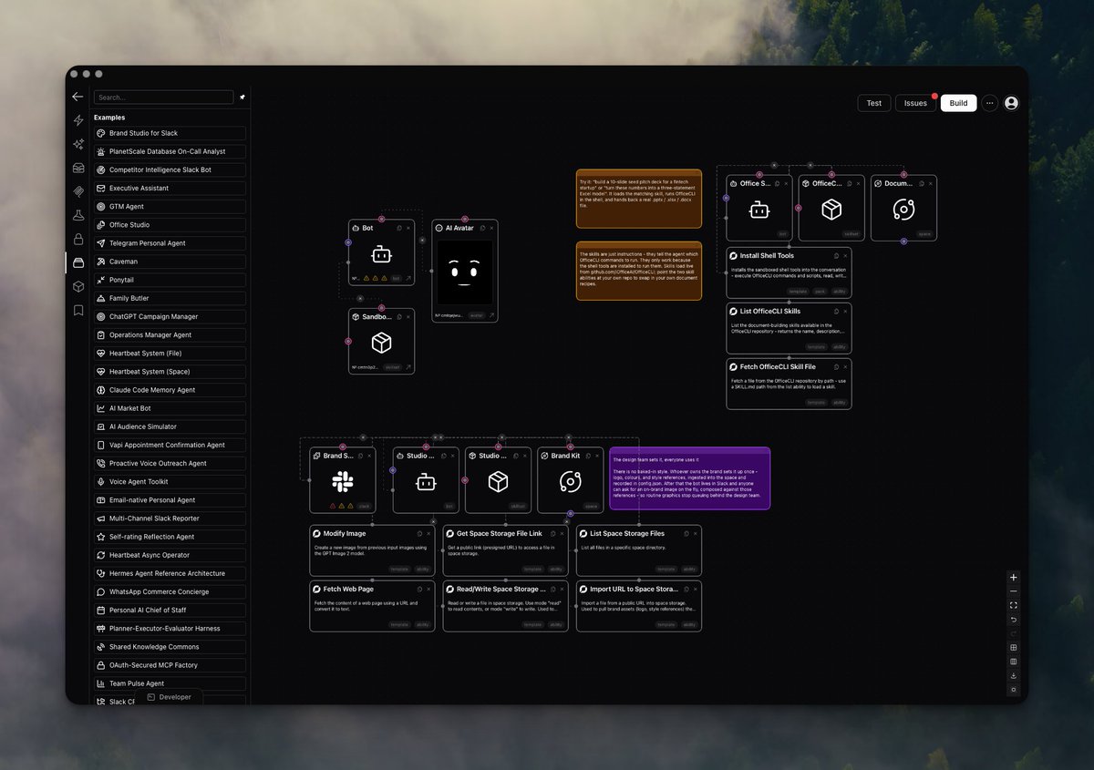Zoom in the canvas with plus
The width and height of the screenshot is (1094, 770).
[x=1014, y=577]
